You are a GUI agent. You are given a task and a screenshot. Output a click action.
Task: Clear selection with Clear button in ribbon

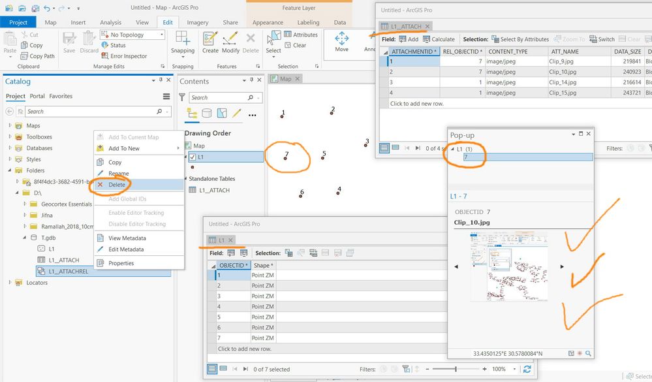click(295, 45)
